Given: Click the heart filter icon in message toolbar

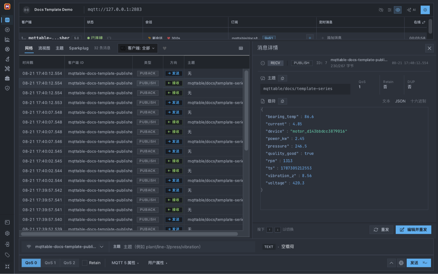Looking at the screenshot, I should [165, 48].
